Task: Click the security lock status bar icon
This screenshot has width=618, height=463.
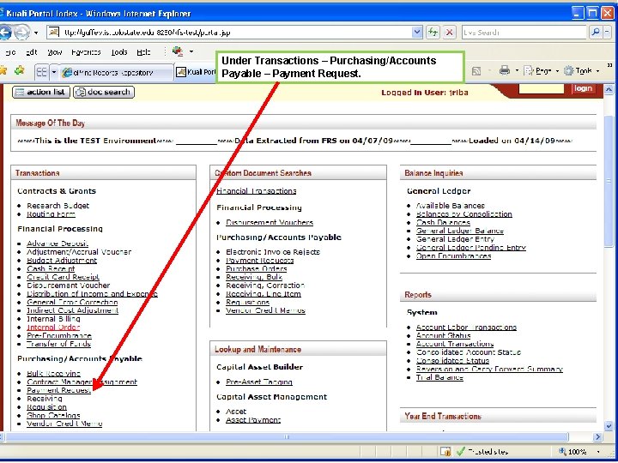Action: (445, 451)
